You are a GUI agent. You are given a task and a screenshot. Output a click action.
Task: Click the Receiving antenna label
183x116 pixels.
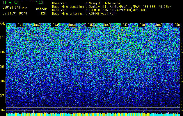67,14
